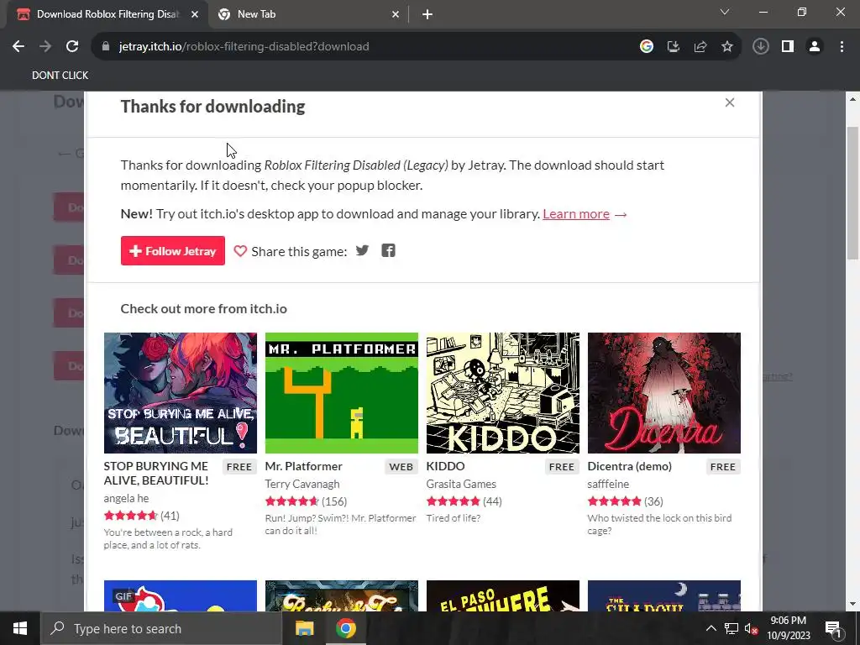Click the network icon in system tray
This screenshot has width=860, height=645.
(x=732, y=628)
